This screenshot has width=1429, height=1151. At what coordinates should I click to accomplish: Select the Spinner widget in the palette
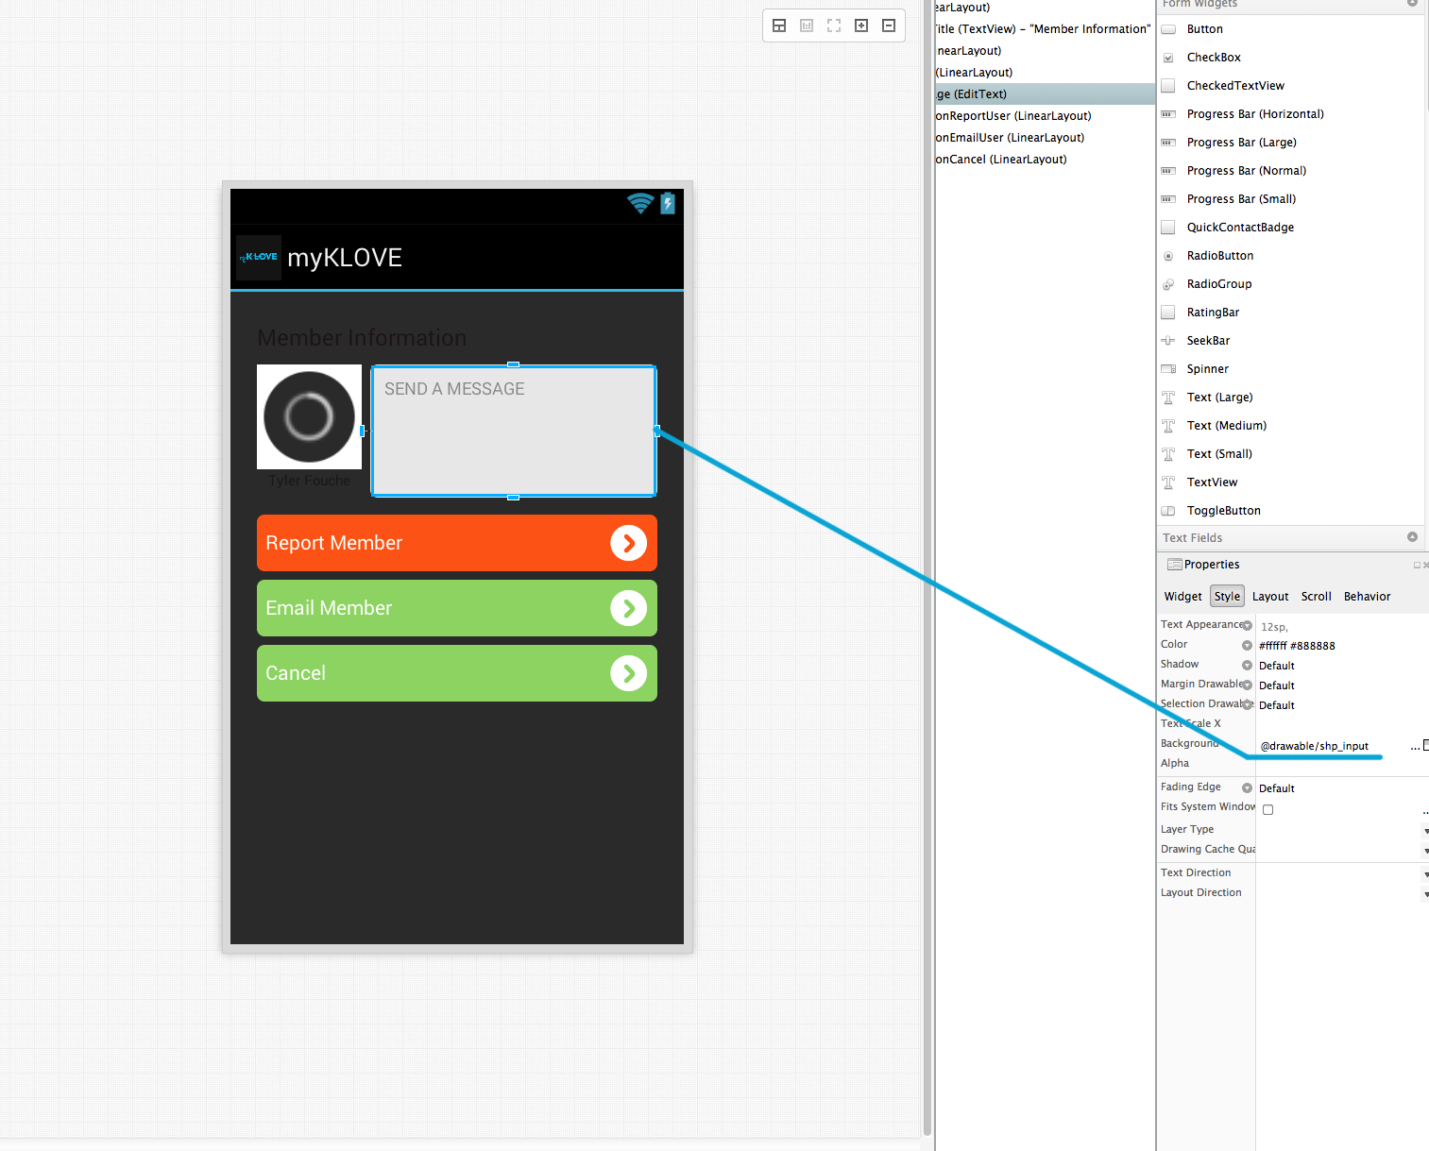coord(1207,368)
